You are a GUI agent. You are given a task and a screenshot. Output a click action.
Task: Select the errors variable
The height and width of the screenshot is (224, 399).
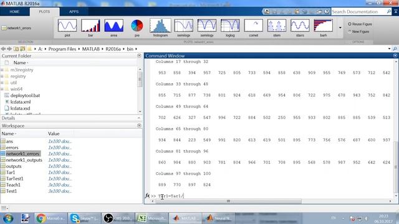tap(12, 147)
